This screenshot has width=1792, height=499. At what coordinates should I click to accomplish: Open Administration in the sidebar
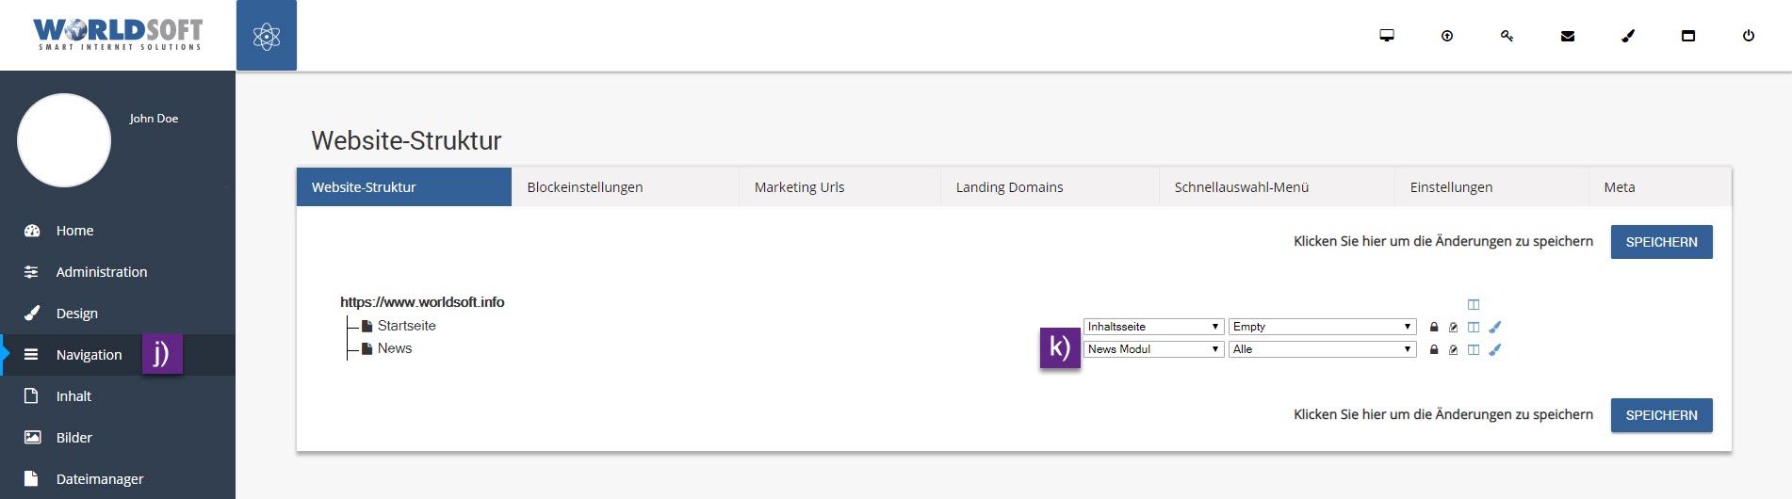[102, 272]
